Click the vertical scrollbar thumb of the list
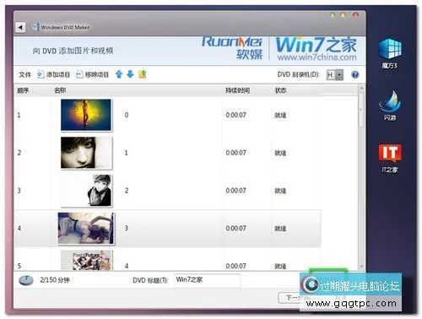The width and height of the screenshot is (422, 319). [361, 110]
